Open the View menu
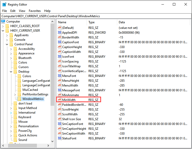 (x=22, y=11)
